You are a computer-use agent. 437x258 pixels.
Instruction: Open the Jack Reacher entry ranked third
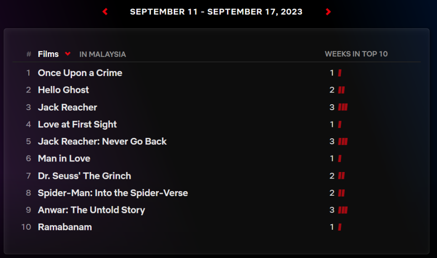[67, 107]
